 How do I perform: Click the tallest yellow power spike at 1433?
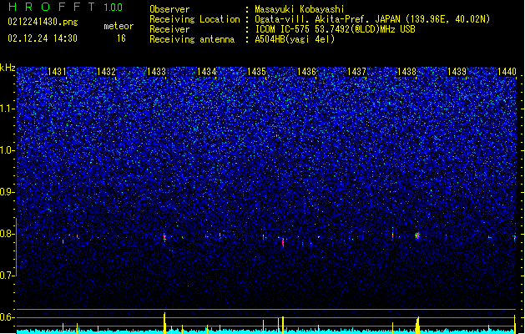point(164,323)
